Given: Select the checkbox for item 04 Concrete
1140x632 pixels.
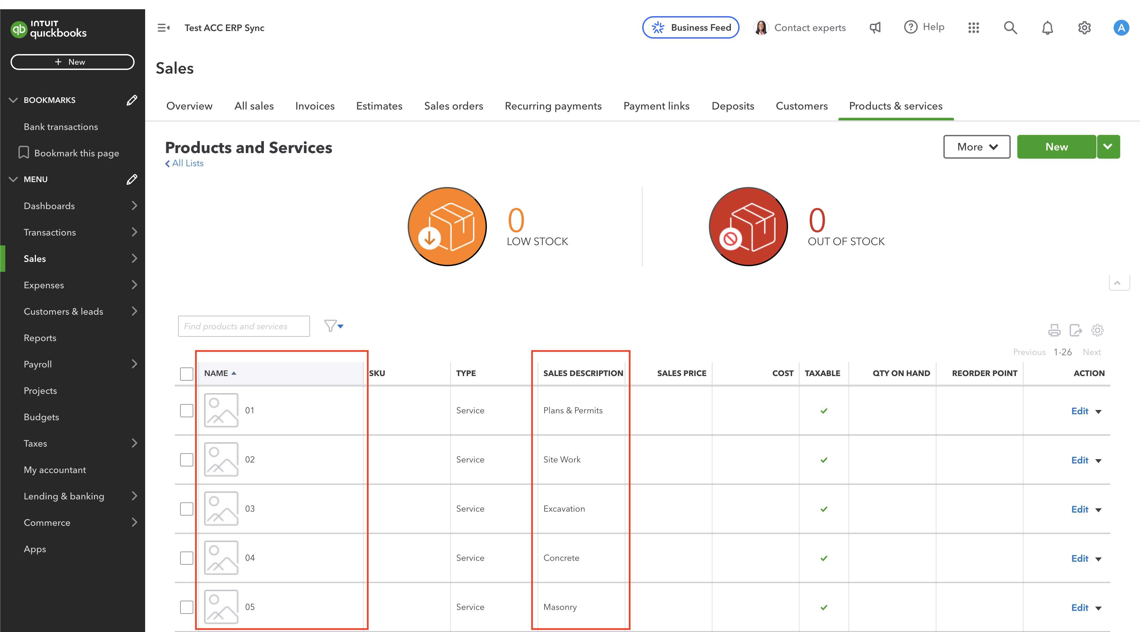Looking at the screenshot, I should 186,558.
